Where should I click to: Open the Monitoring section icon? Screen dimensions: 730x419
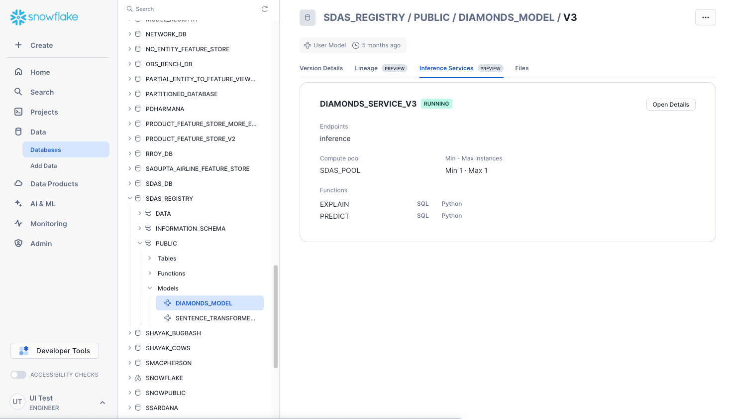18,224
